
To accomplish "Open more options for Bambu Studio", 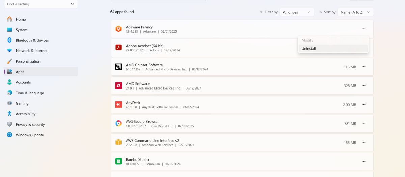I will click(363, 161).
